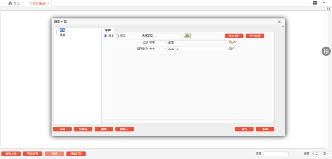The image size is (332, 159).
Task: Expand the 操作 dropdown button
Action: coord(125,129)
